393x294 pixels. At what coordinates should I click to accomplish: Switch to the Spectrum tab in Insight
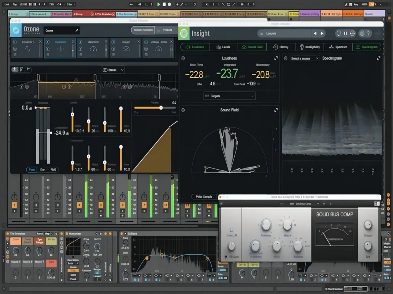click(338, 47)
